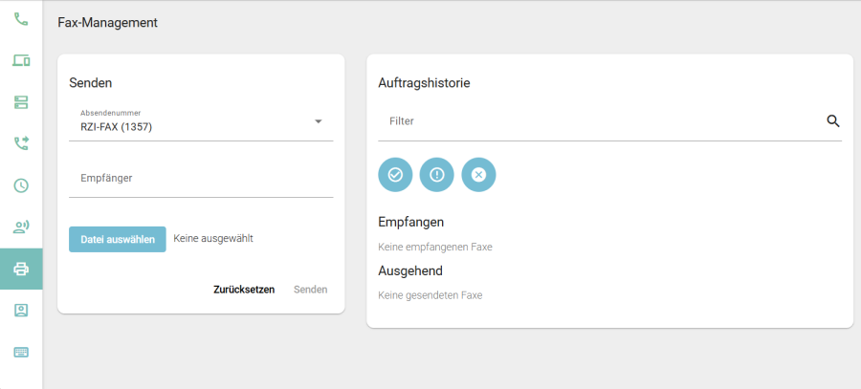Open the contact book sidebar icon
This screenshot has height=389, width=861.
[21, 310]
